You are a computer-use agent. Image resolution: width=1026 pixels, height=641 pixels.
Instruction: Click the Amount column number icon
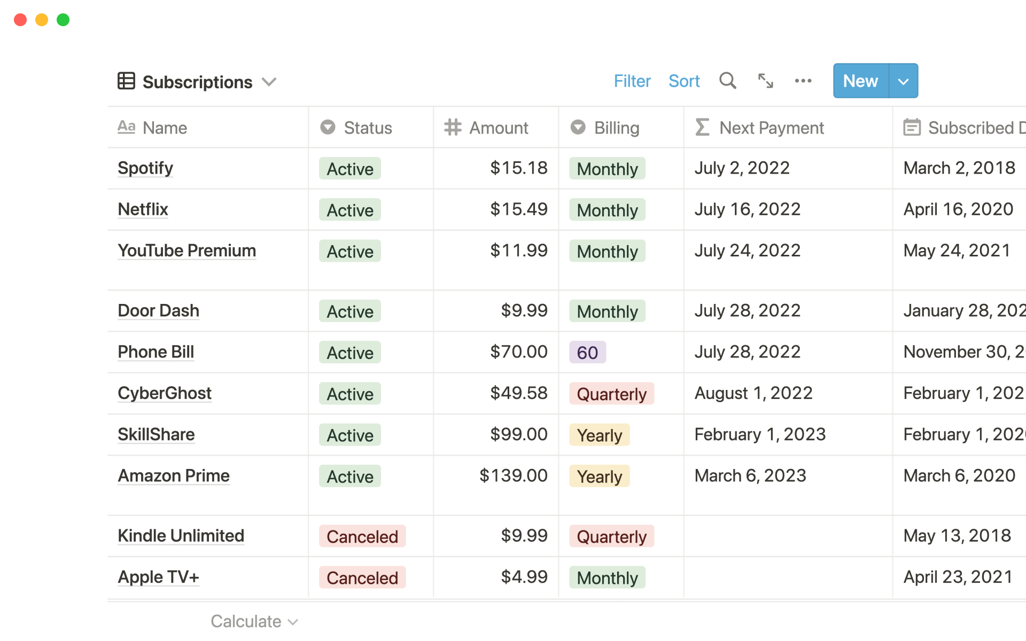pyautogui.click(x=453, y=127)
